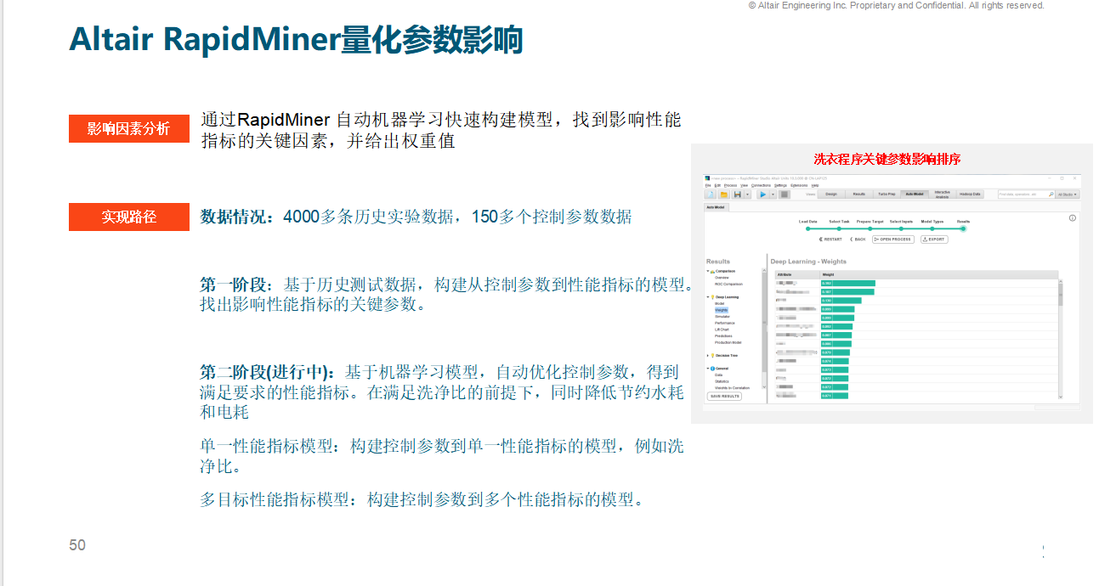The width and height of the screenshot is (1099, 586).
Task: Click the Select Task step marker
Action: click(839, 228)
